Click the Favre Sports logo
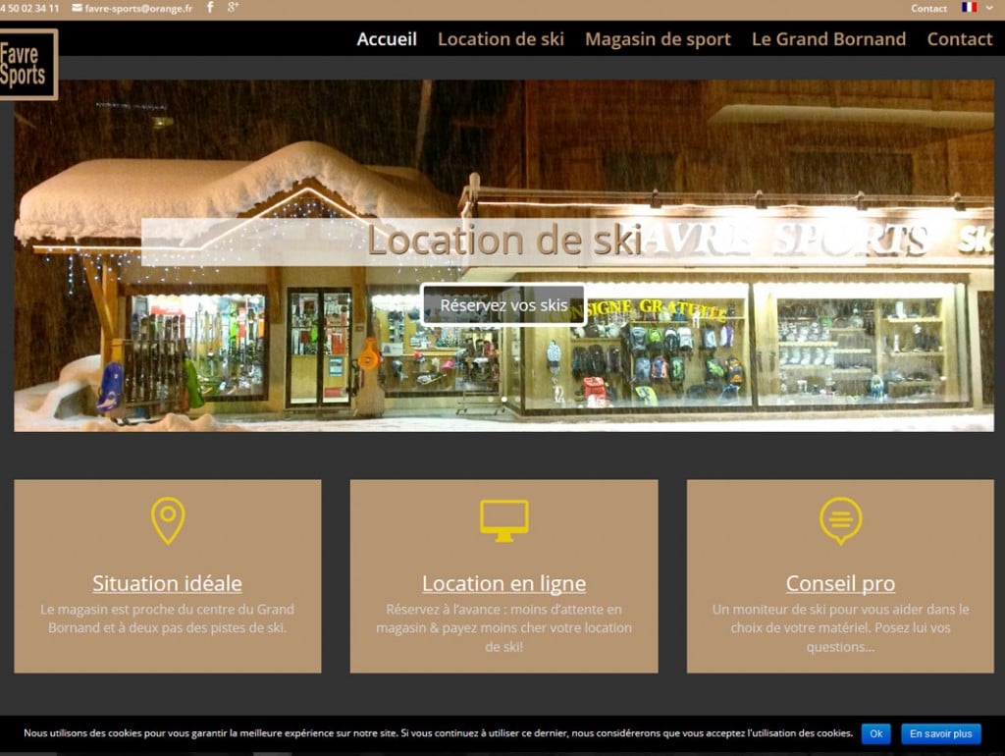This screenshot has width=1005, height=756. point(28,64)
